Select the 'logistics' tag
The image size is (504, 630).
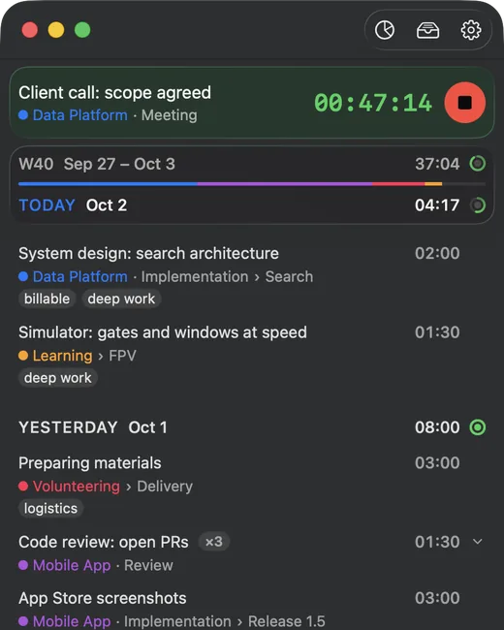(50, 508)
